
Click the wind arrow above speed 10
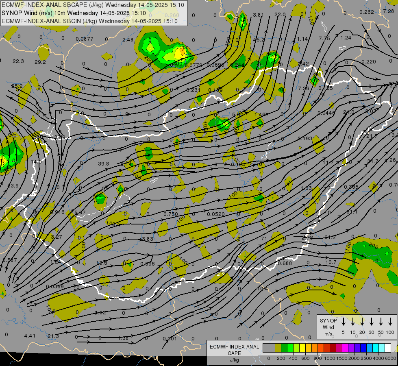click(x=352, y=322)
